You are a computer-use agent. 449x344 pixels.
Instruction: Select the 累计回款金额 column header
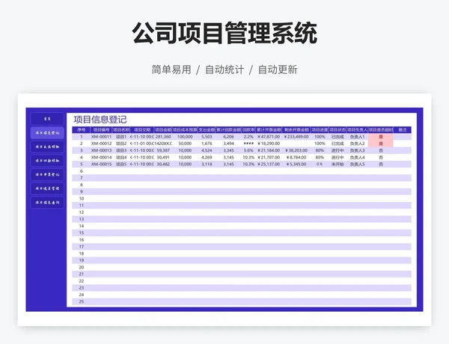(x=228, y=130)
